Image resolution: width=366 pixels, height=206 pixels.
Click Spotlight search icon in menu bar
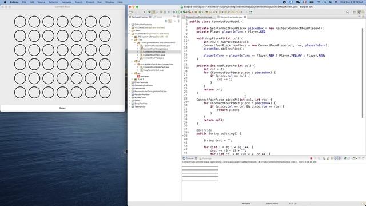325,2
